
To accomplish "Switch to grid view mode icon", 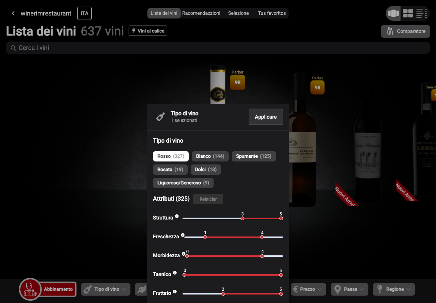I will (x=408, y=13).
